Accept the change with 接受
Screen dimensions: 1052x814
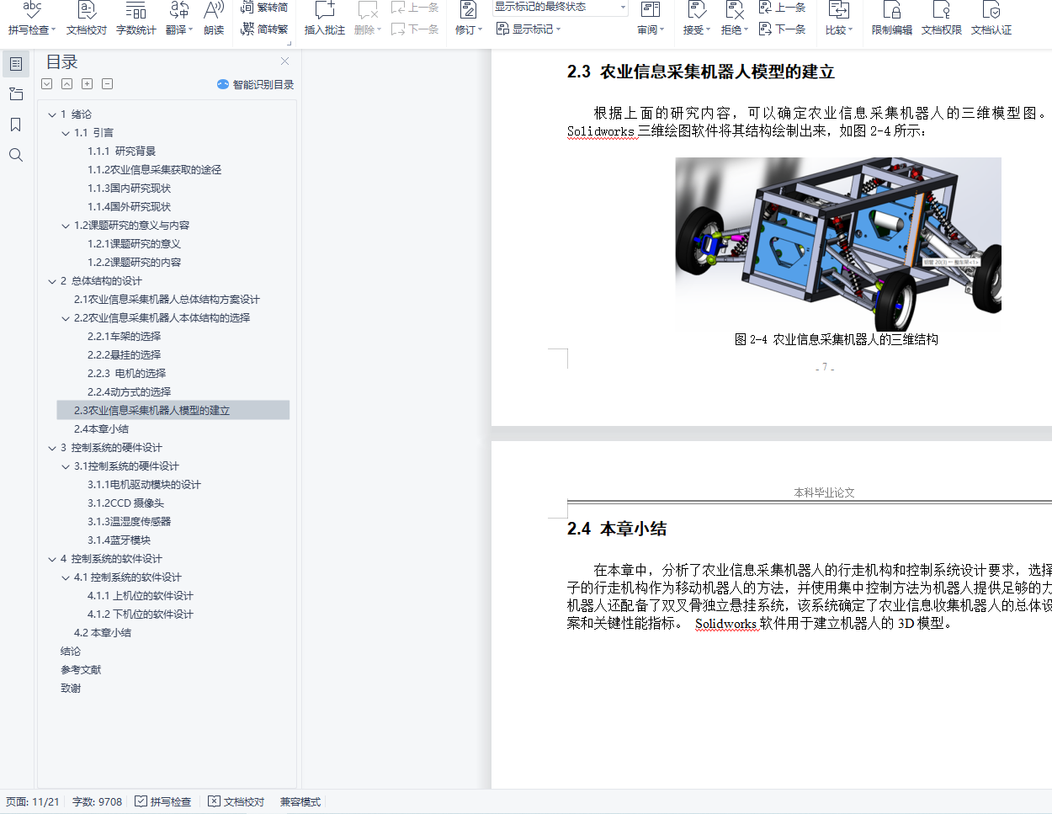click(696, 19)
